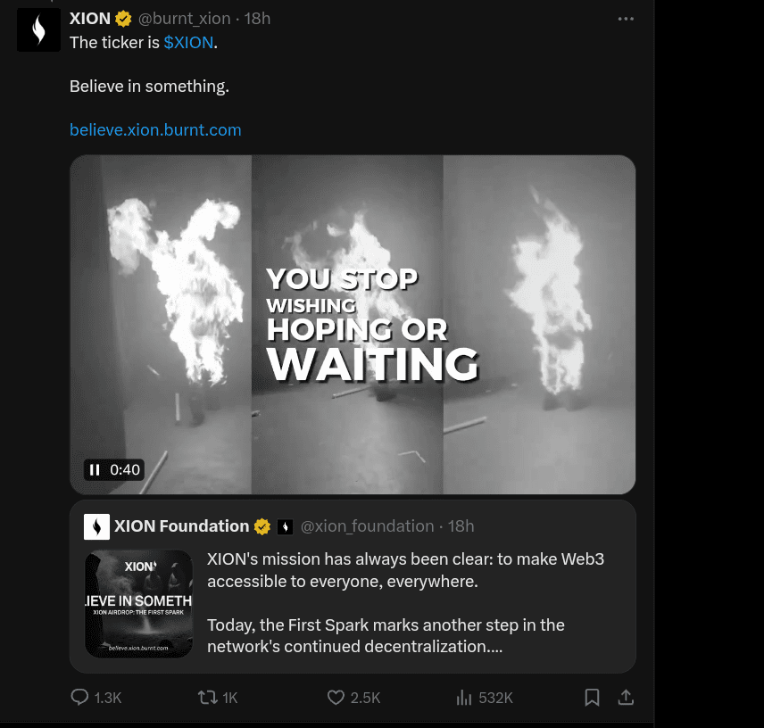Visit the believe.xion.burnt.com link
764x728 pixels.
pos(155,130)
